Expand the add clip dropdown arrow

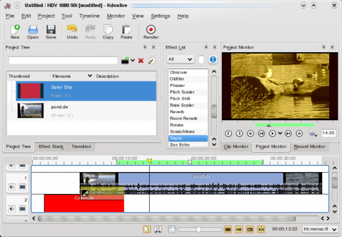[133, 60]
